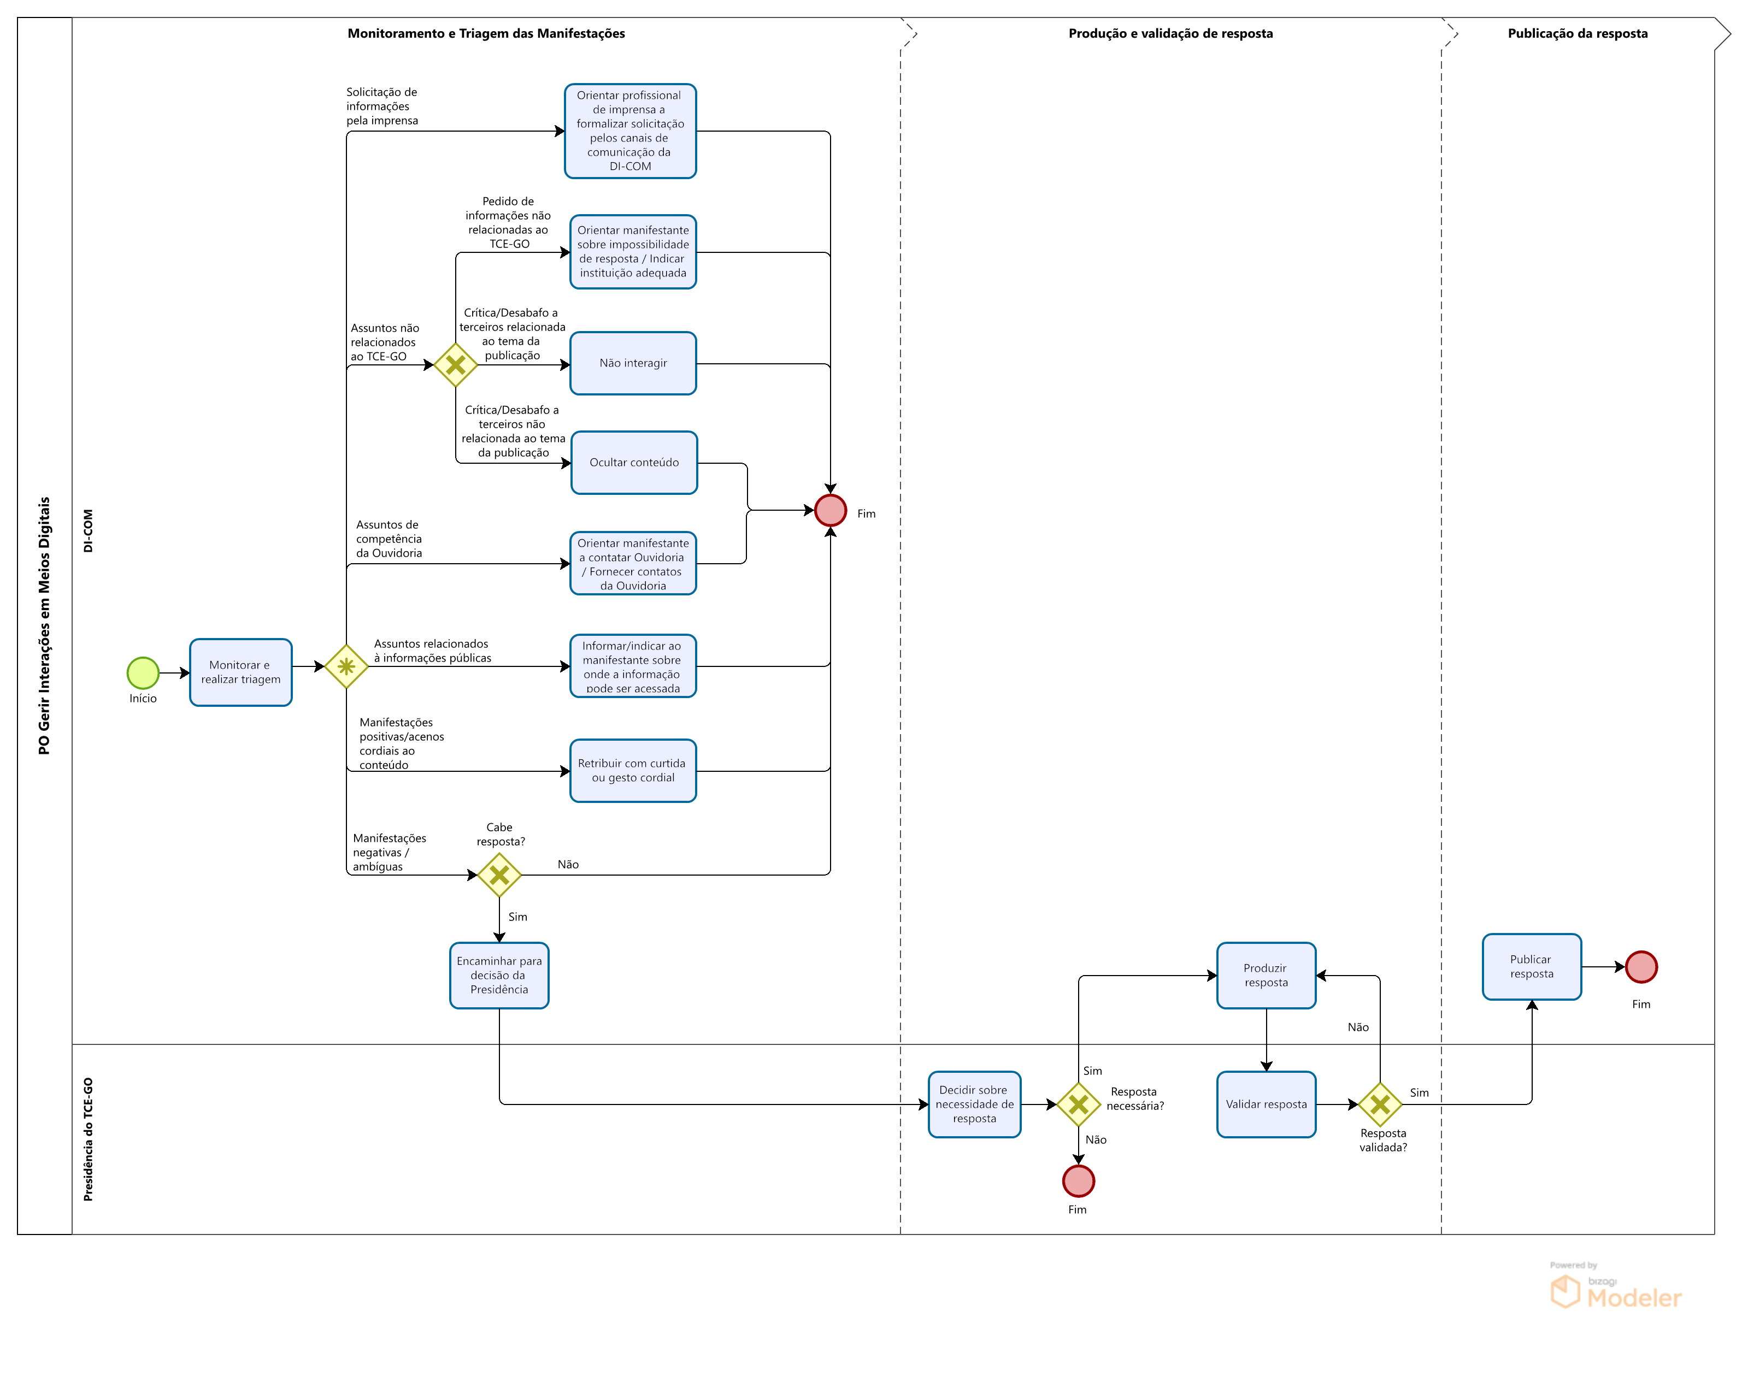Select the 'Monitorar e realizar triagem' task
Image resolution: width=1742 pixels, height=1394 pixels.
click(241, 672)
